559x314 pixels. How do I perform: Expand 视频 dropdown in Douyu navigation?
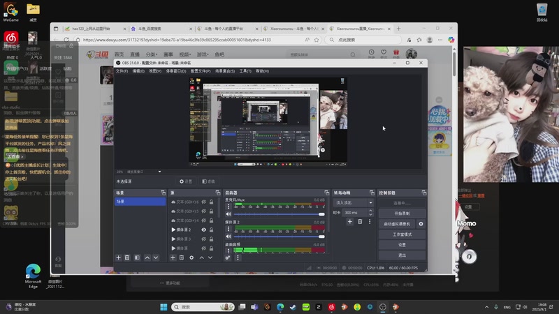[x=184, y=54]
